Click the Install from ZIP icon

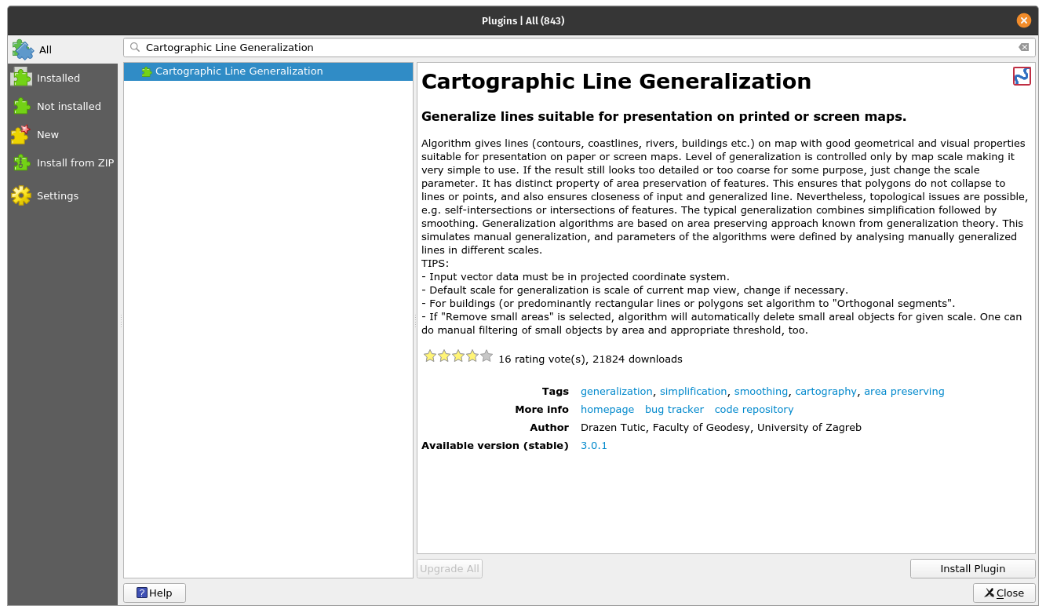pyautogui.click(x=21, y=162)
